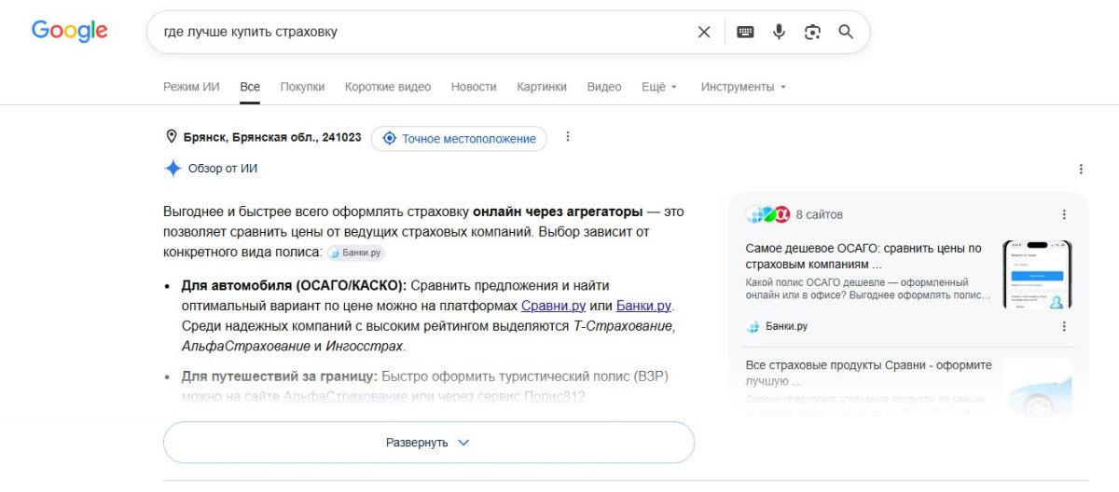Viewport: 1119px width, 492px height.
Task: Select the location pin icon by Брянск
Action: [x=171, y=137]
